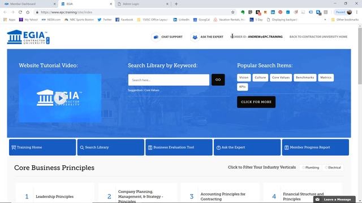Screen dimensions: 362x203
Task: Click the Chat Support link text
Action: (172, 37)
